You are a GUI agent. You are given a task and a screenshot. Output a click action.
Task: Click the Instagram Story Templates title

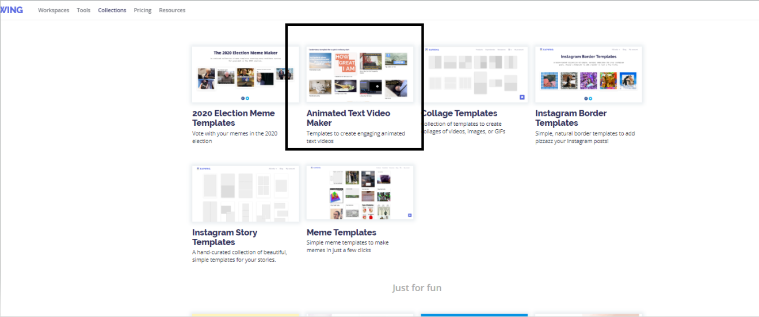pos(224,237)
